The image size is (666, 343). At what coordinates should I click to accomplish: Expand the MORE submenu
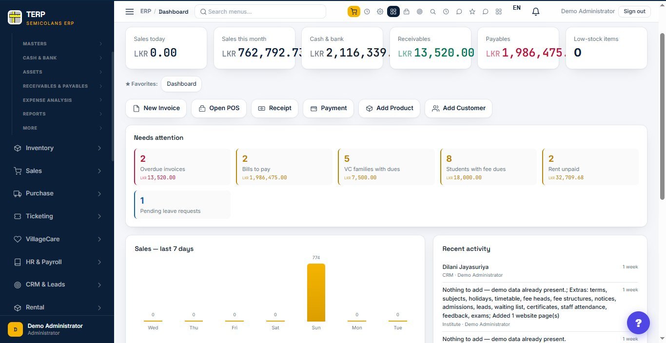(62, 128)
